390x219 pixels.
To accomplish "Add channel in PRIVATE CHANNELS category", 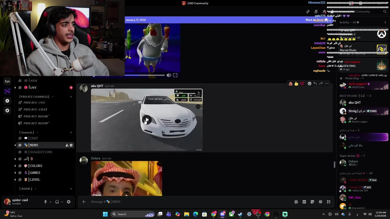I will point(71,97).
